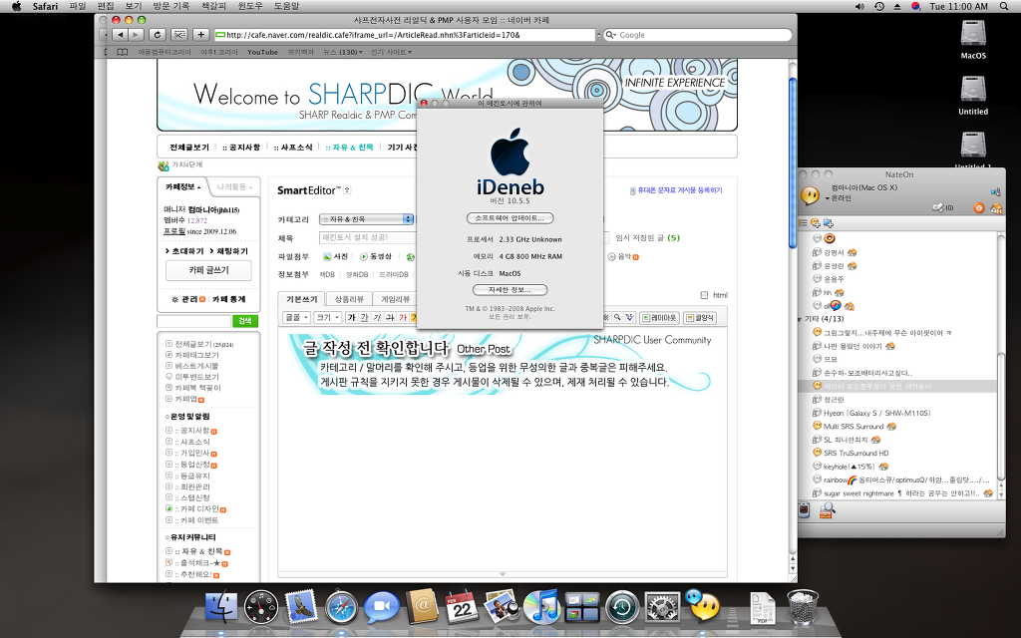Click the Safari reload page button

coord(157,35)
